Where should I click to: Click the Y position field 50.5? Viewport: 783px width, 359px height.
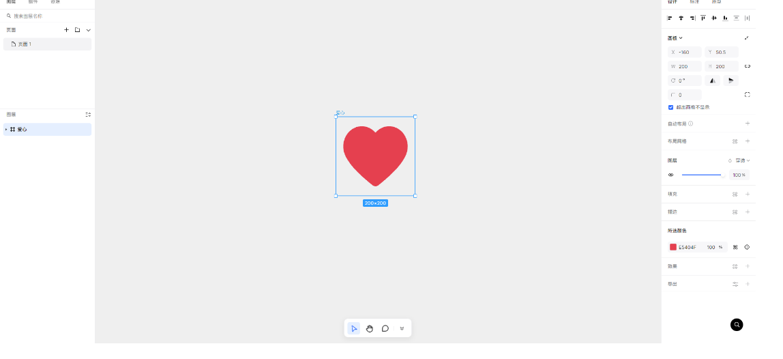[722, 52]
